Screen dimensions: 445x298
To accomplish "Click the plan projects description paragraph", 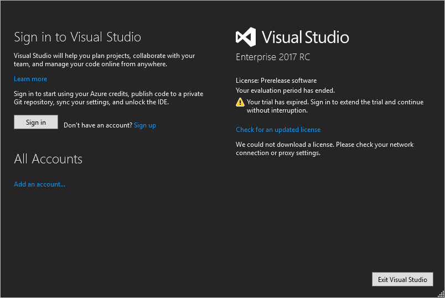I will coord(105,60).
